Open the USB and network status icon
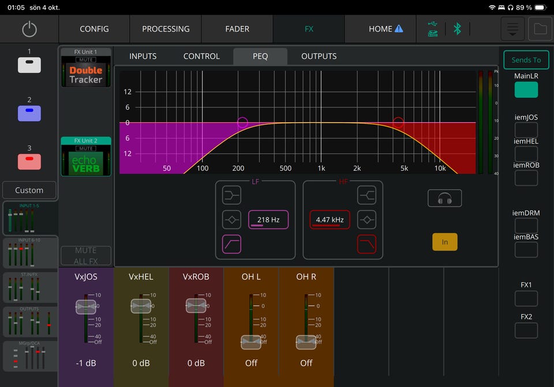The width and height of the screenshot is (554, 387). point(433,29)
